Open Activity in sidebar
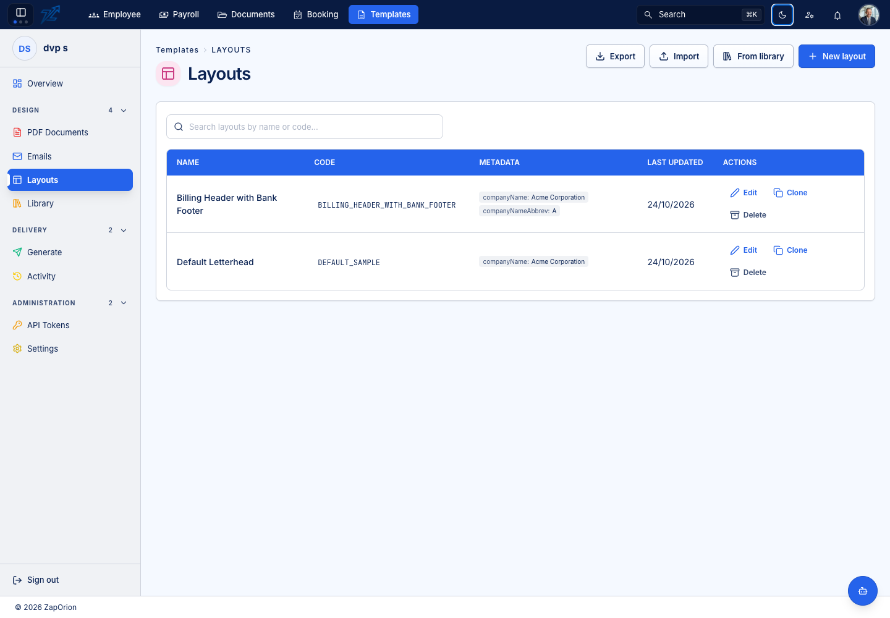 click(x=70, y=277)
